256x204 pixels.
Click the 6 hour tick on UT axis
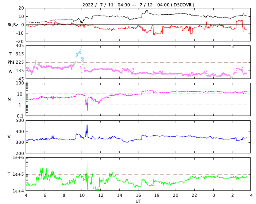pyautogui.click(x=45, y=195)
